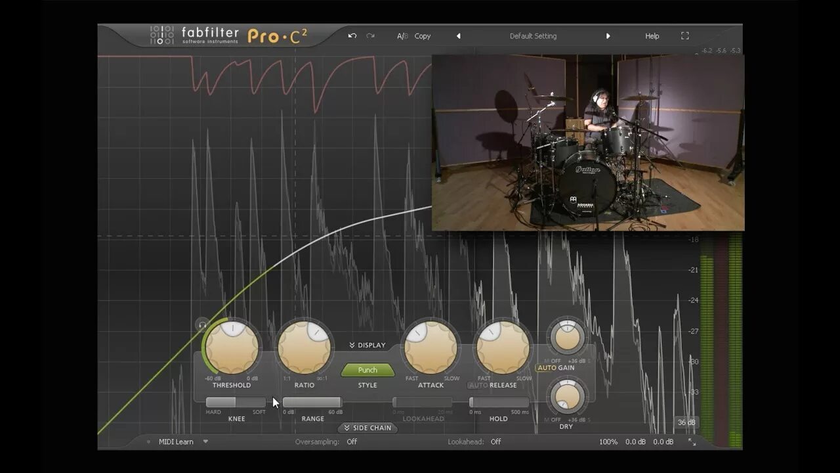Image resolution: width=840 pixels, height=473 pixels.
Task: Click the 100% mix value
Action: [x=608, y=442]
